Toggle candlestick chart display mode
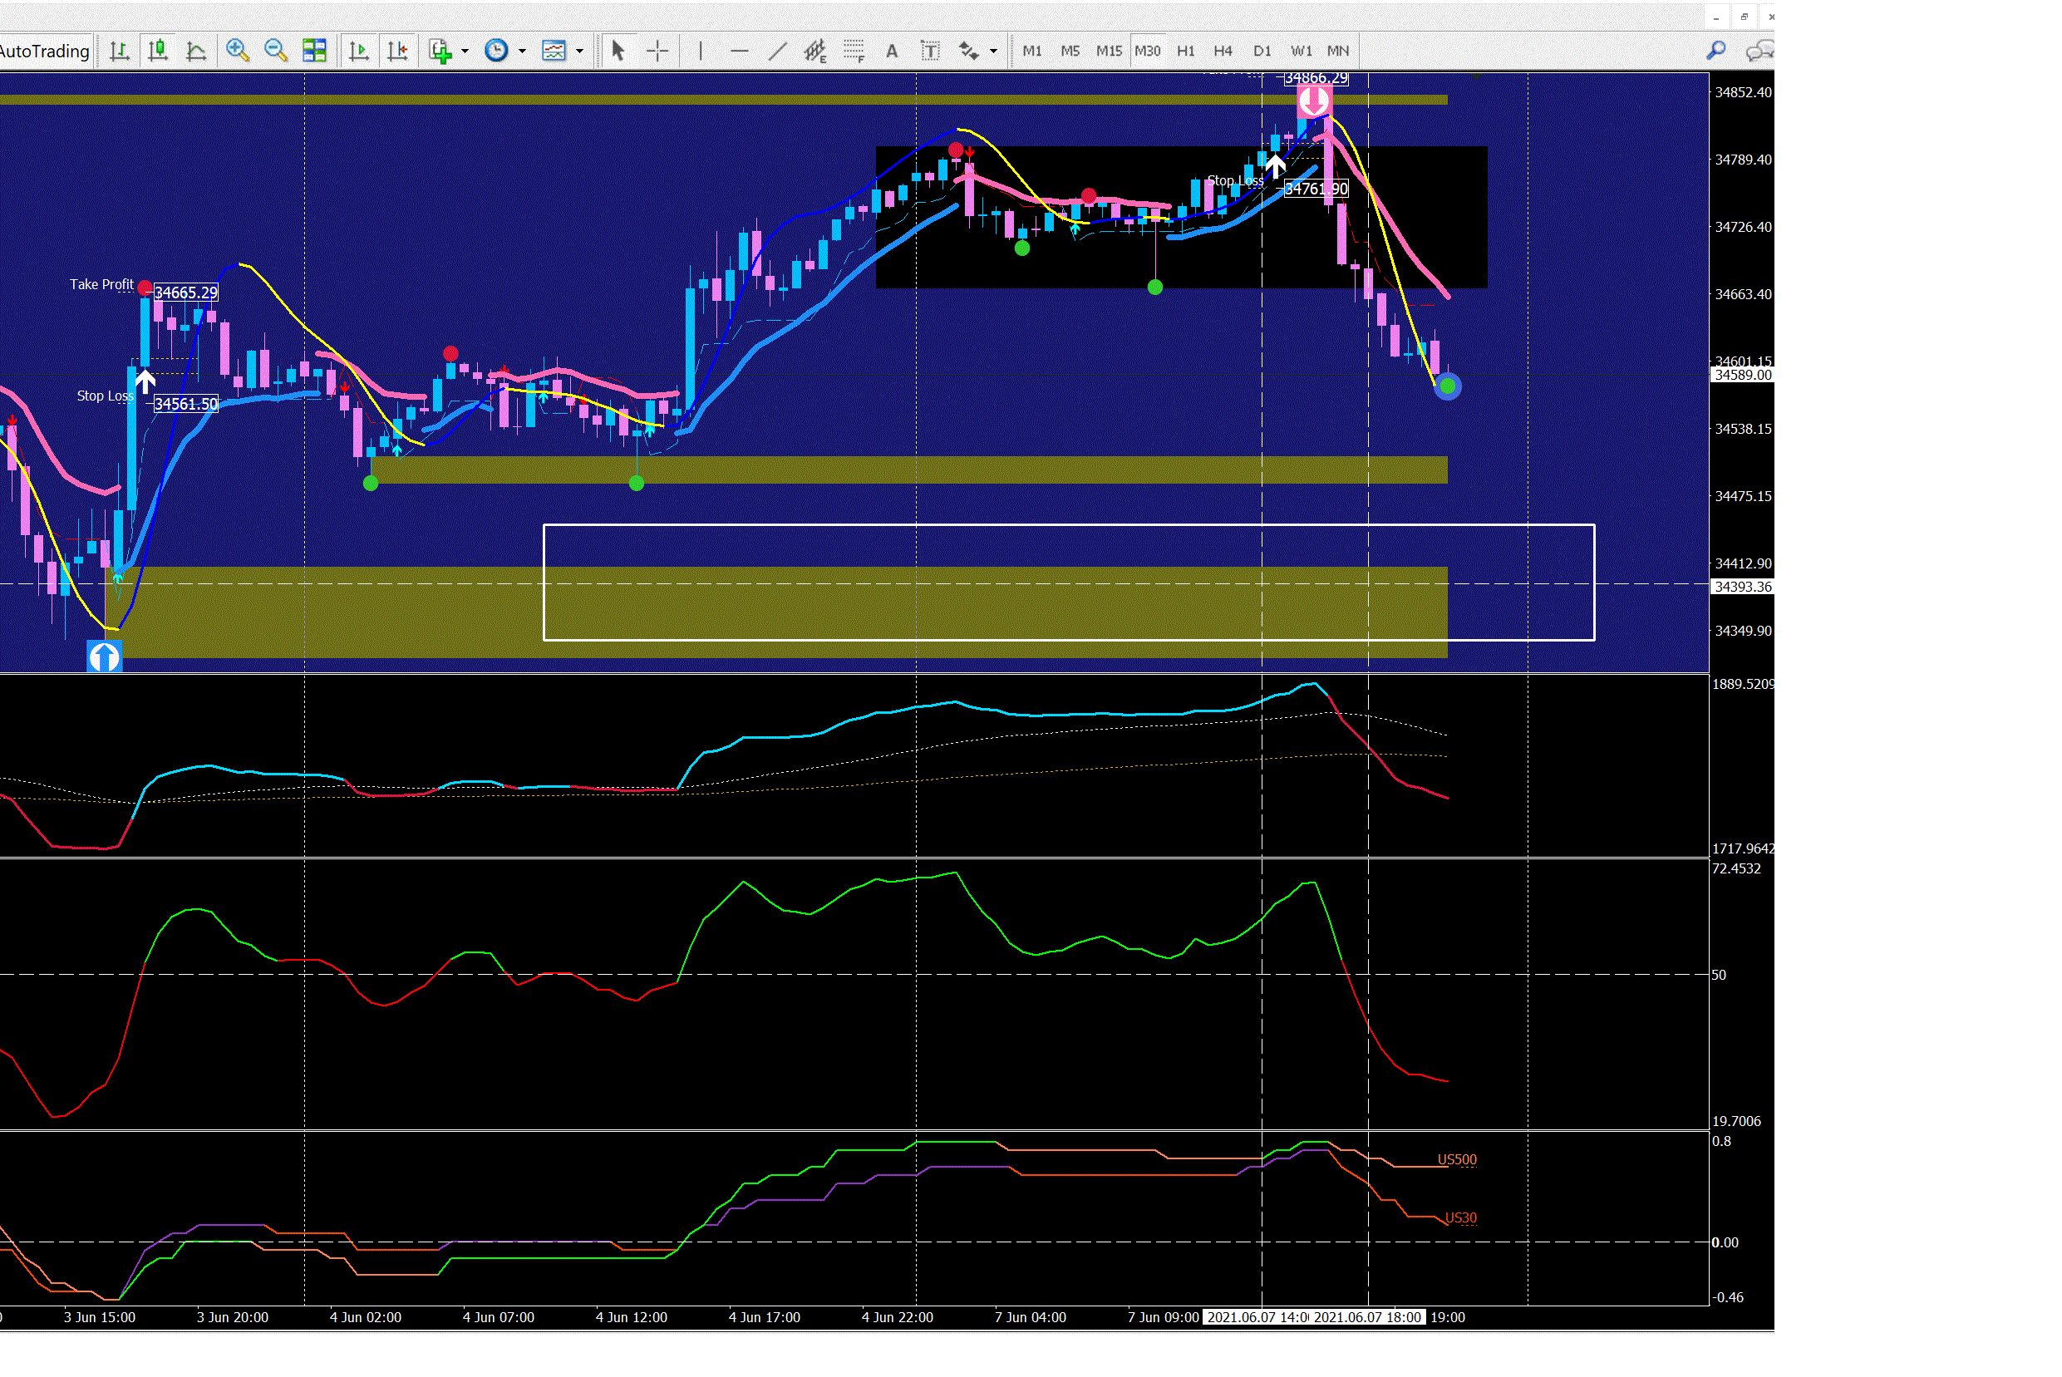Viewport: 2062px width, 1377px height. [158, 51]
